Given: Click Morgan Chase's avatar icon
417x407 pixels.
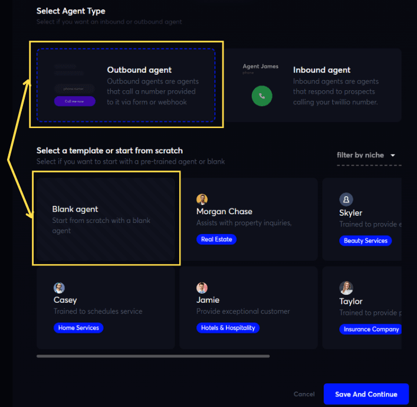Looking at the screenshot, I should click(202, 199).
